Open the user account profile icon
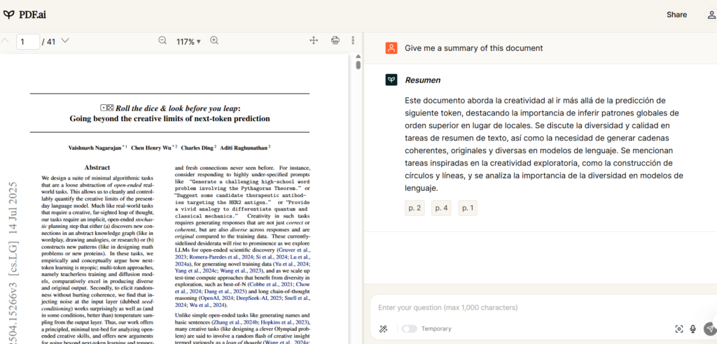The width and height of the screenshot is (717, 344). coord(711,15)
